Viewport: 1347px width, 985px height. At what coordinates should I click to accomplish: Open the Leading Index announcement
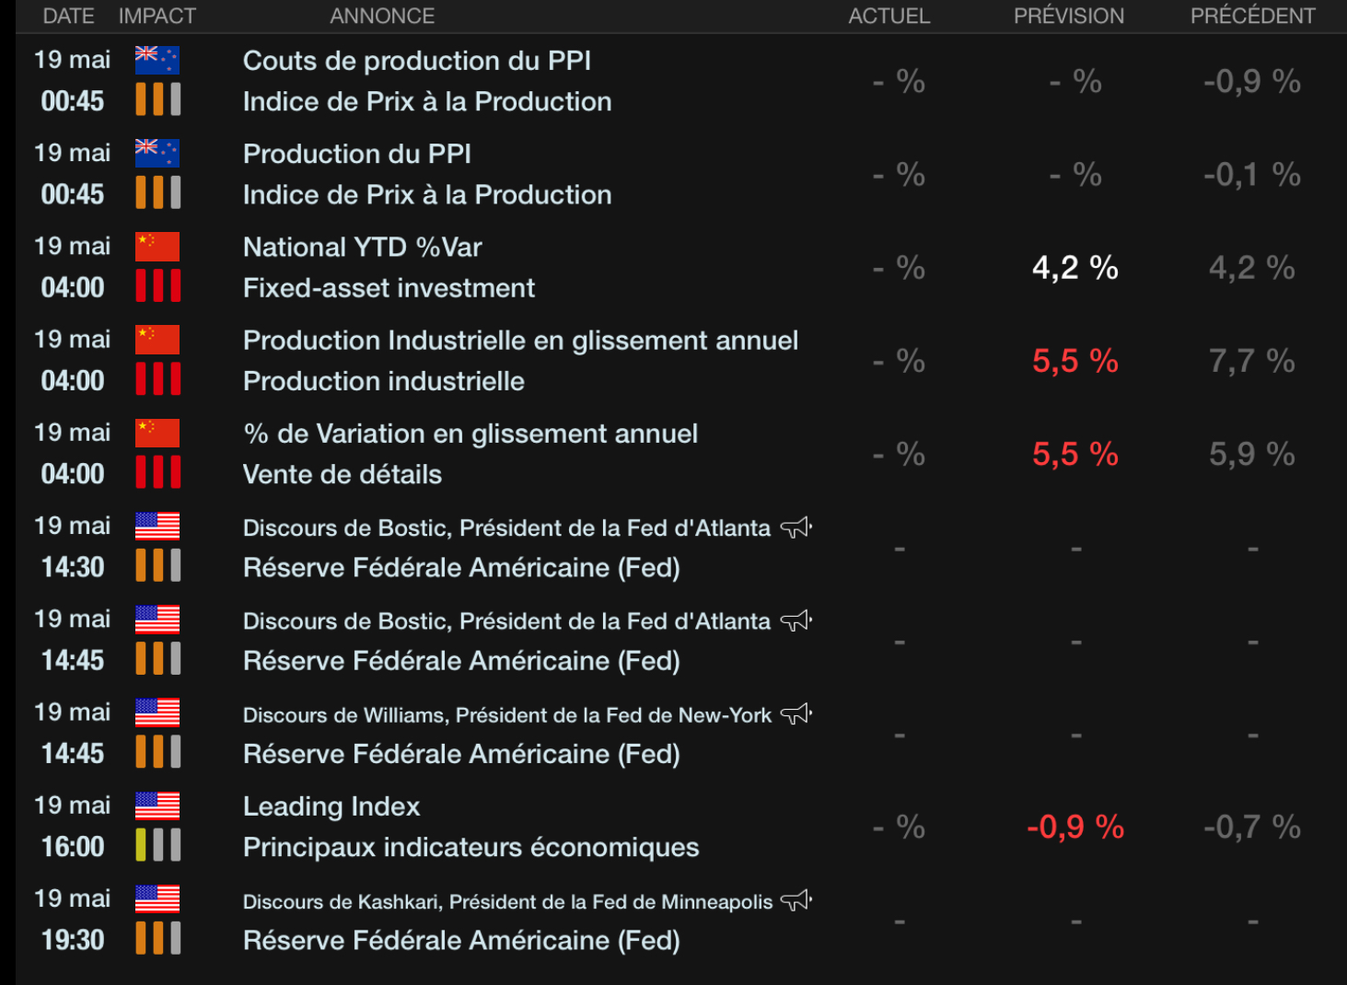coord(331,806)
